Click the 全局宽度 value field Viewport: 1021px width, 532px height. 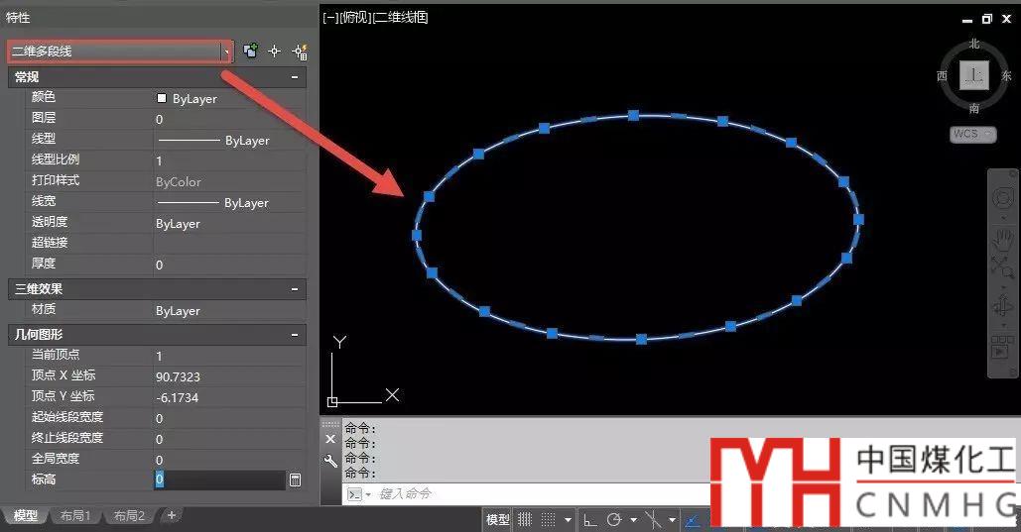229,459
